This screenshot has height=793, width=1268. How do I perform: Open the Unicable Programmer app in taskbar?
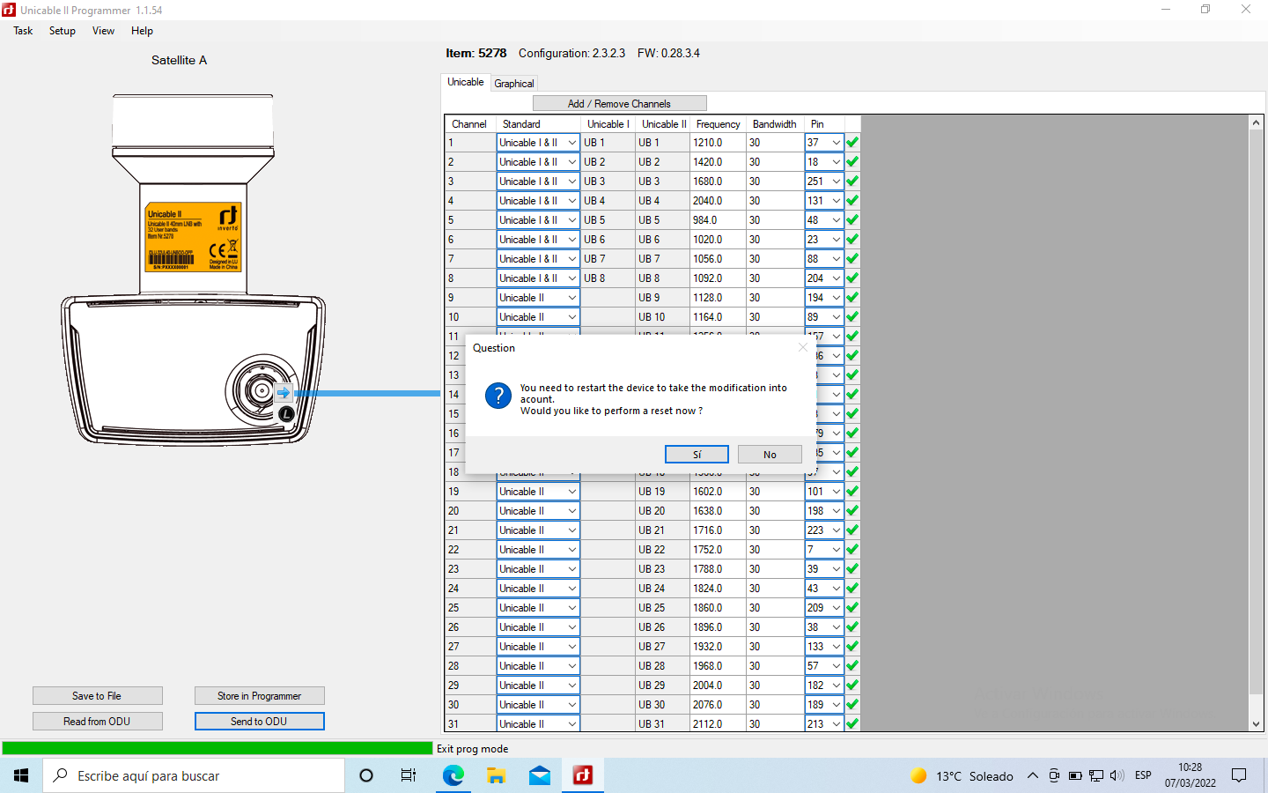point(583,775)
